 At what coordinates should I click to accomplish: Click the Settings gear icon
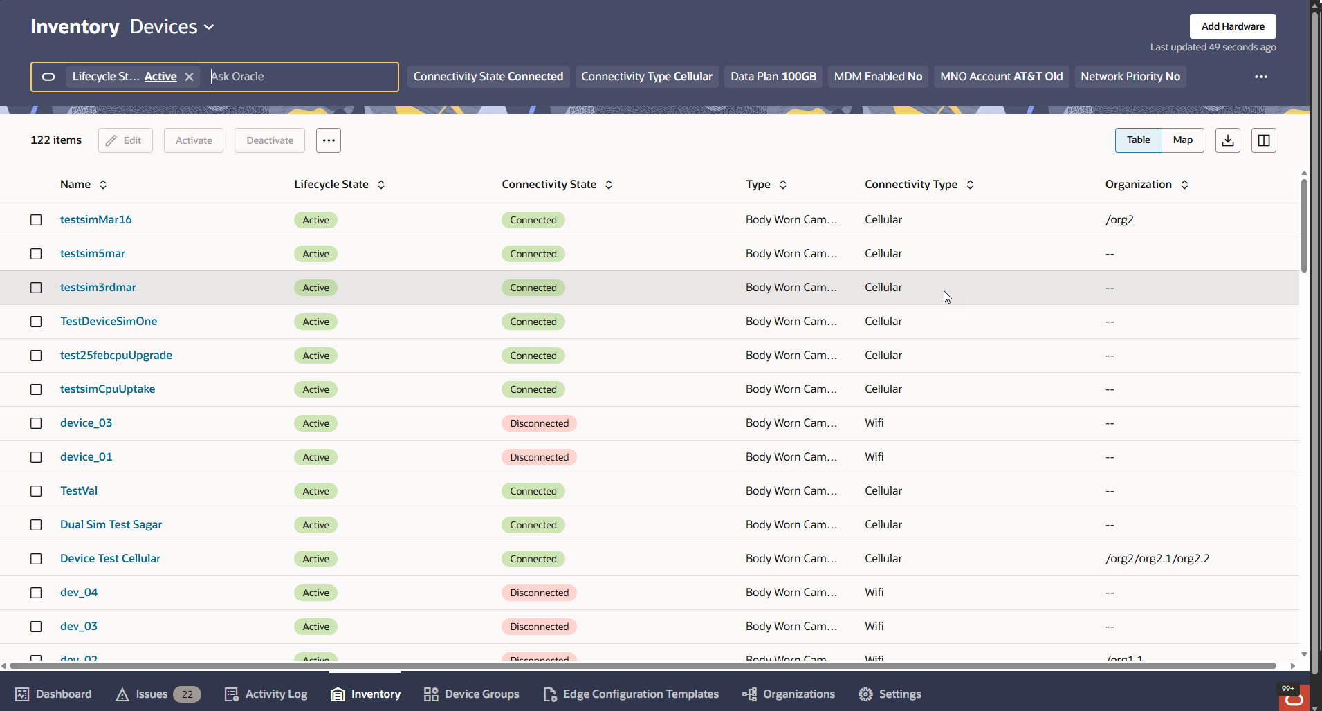click(x=865, y=694)
